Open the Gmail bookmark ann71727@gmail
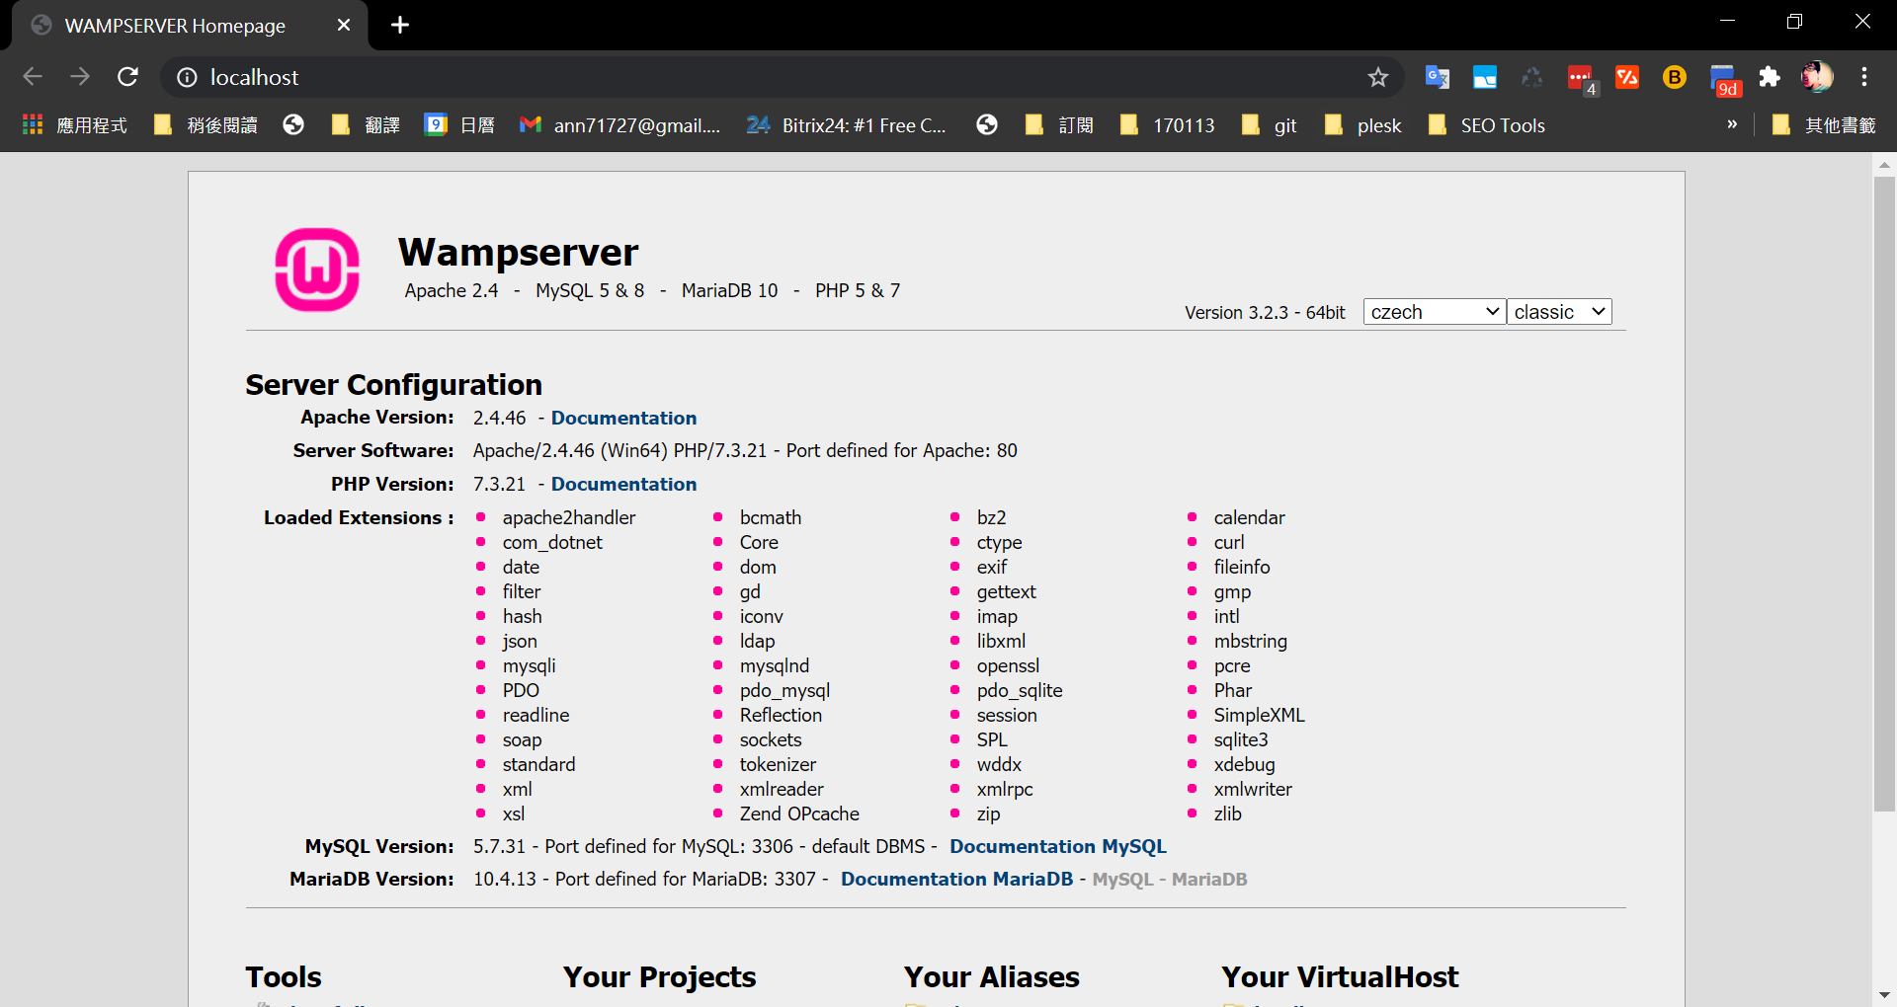This screenshot has height=1007, width=1897. click(620, 125)
